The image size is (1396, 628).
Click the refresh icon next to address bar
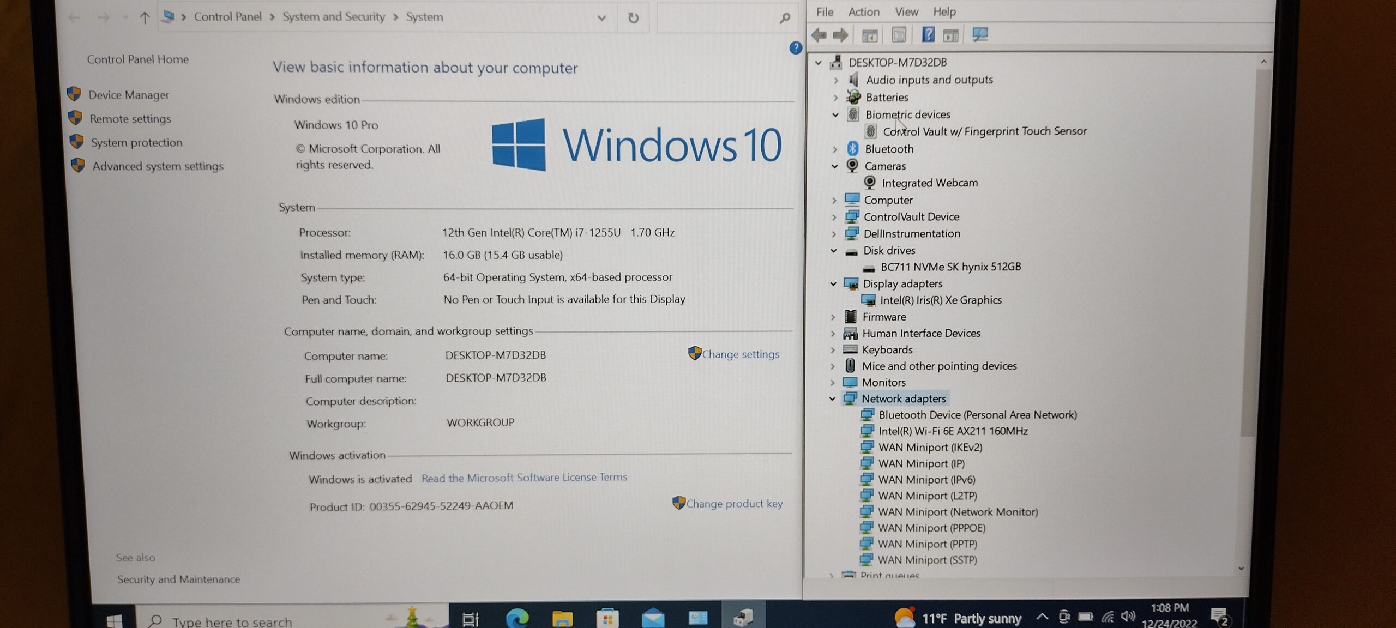click(633, 18)
